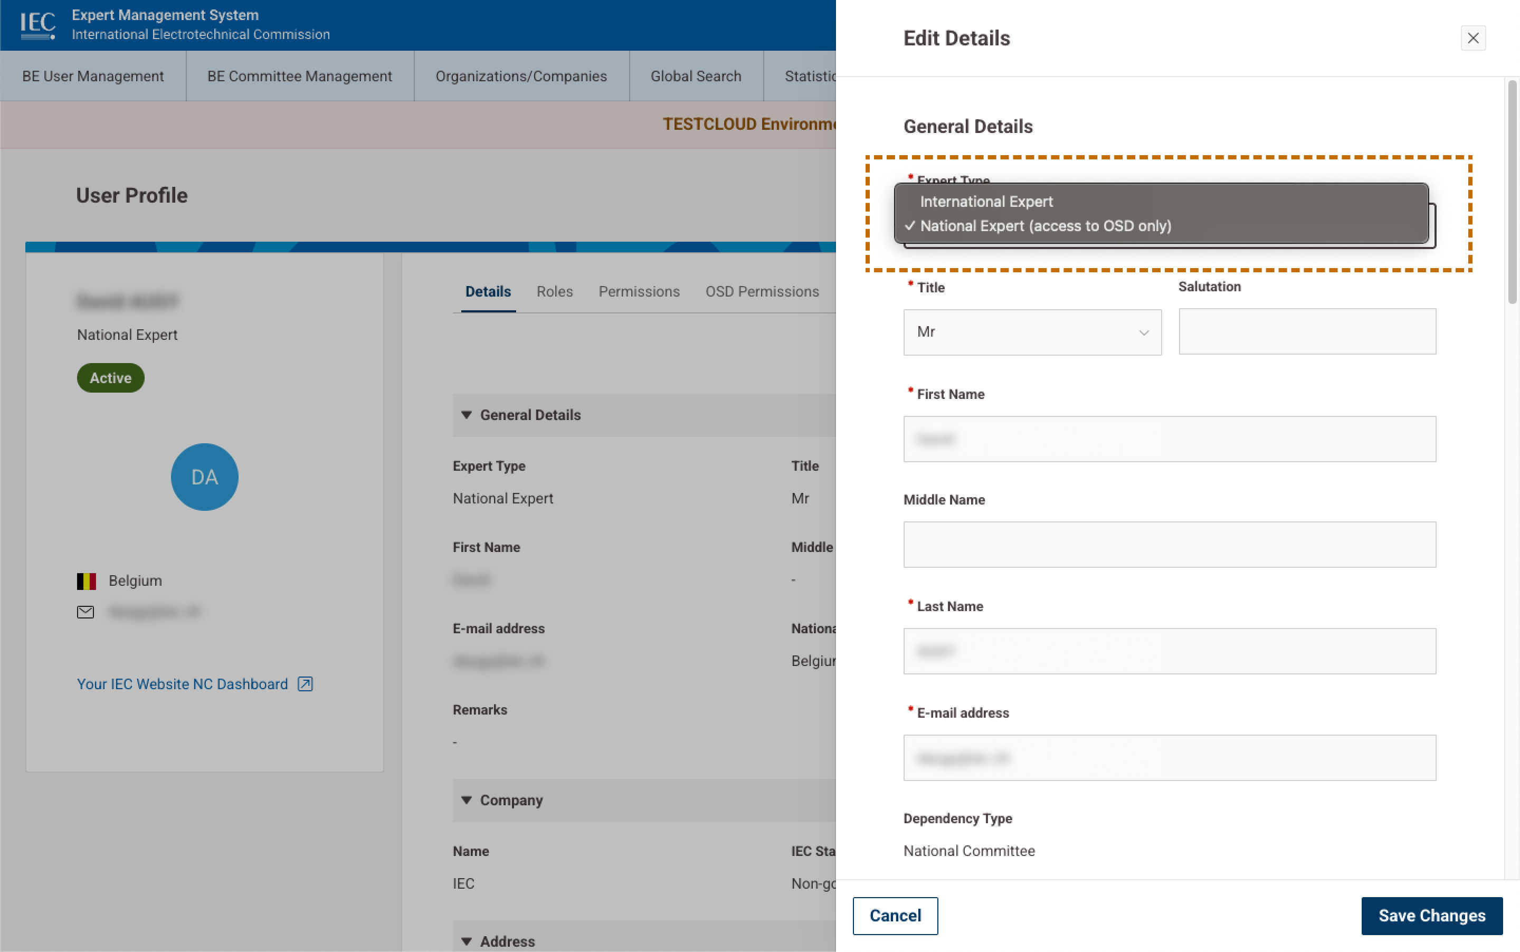Click the DA avatar circle
Screen dimensions: 1520x952
point(204,477)
